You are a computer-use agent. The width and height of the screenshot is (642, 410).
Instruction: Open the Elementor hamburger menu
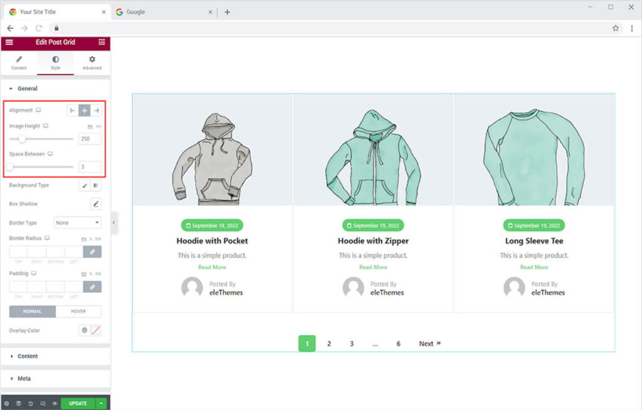[x=9, y=42]
